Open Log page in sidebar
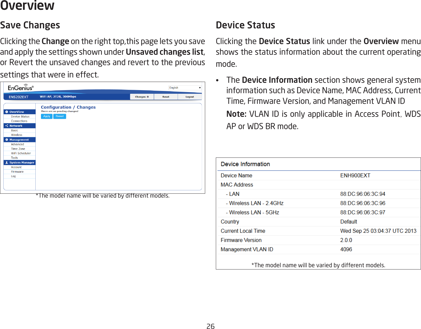This screenshot has width=421, height=329. pyautogui.click(x=13, y=176)
